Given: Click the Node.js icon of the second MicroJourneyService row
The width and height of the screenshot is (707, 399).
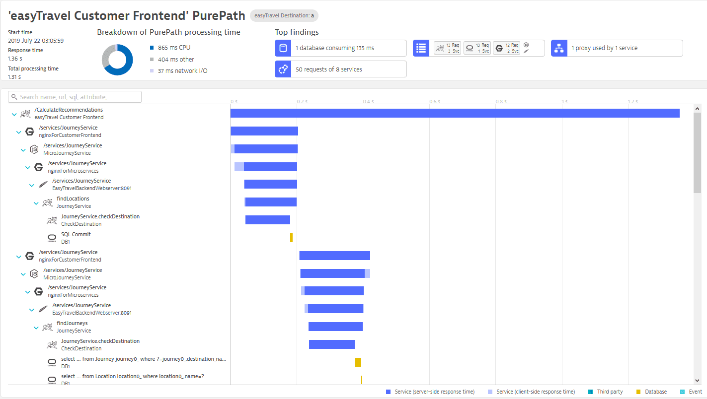Looking at the screenshot, I should coord(34,274).
